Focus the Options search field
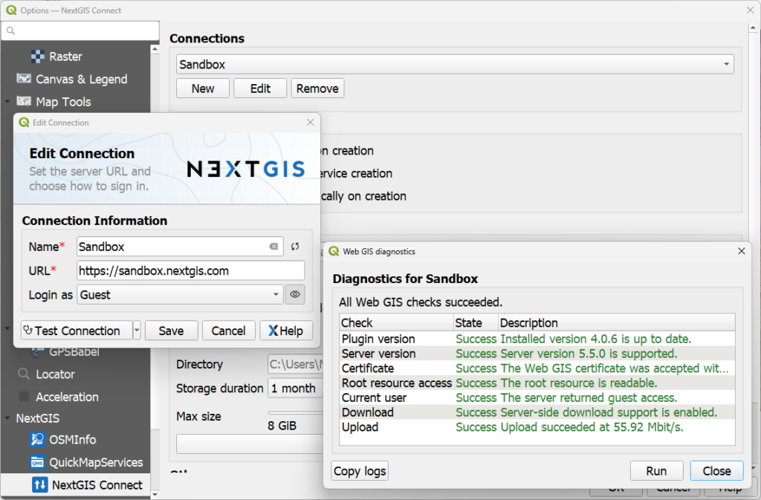The image size is (761, 500). [80, 30]
